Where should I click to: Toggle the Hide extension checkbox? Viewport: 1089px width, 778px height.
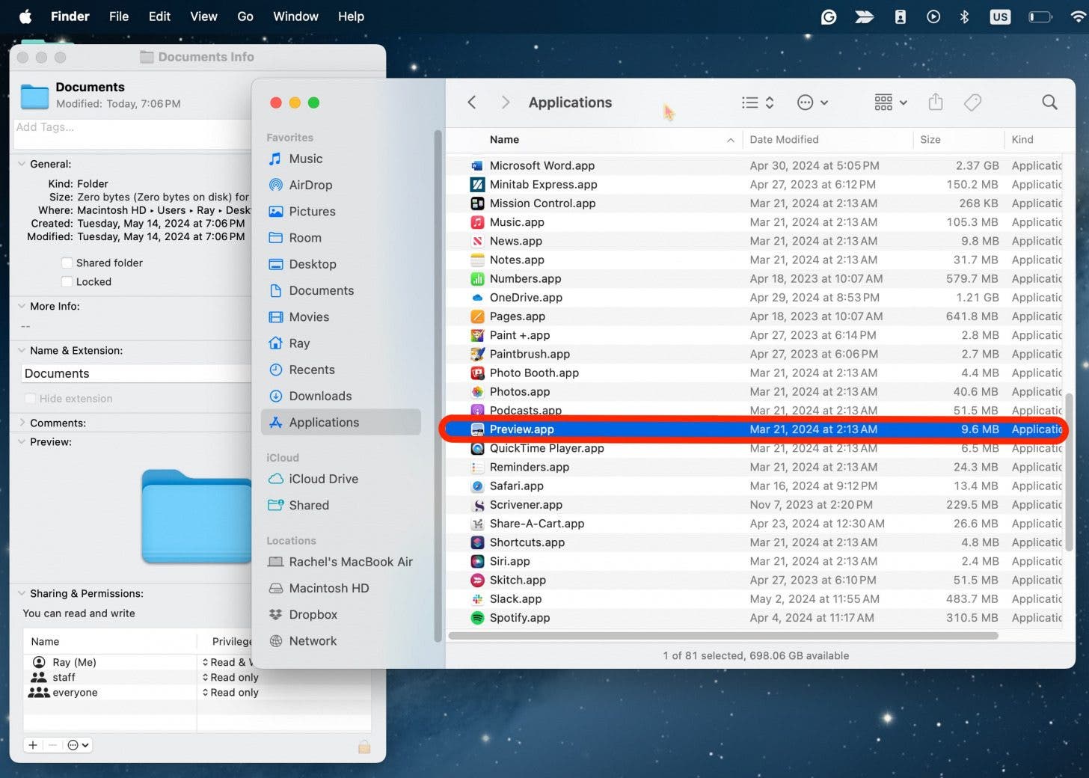click(30, 399)
